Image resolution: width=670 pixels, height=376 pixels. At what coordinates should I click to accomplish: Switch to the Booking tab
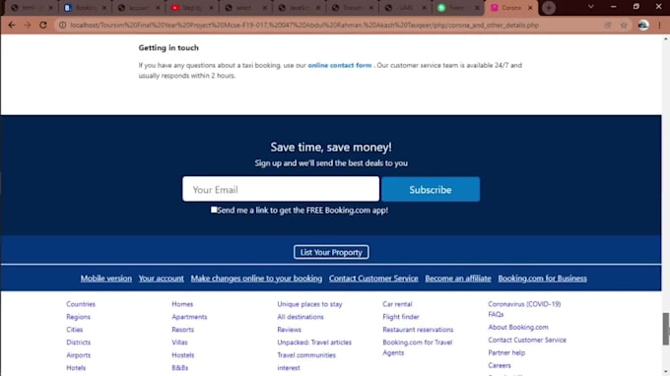pos(85,8)
